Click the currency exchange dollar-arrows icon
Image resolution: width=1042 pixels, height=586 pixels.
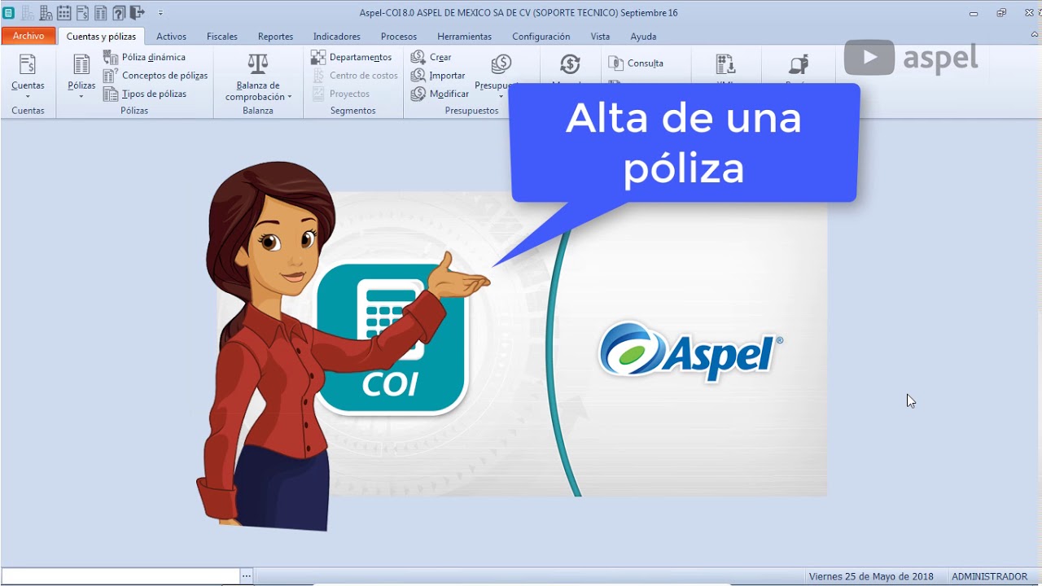(x=570, y=64)
